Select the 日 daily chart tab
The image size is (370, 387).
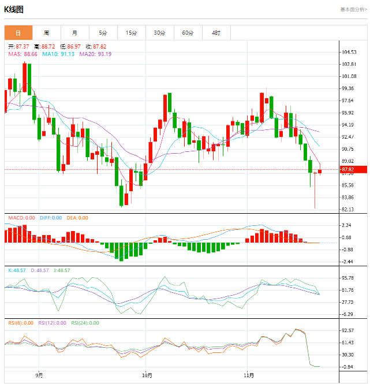pyautogui.click(x=18, y=32)
